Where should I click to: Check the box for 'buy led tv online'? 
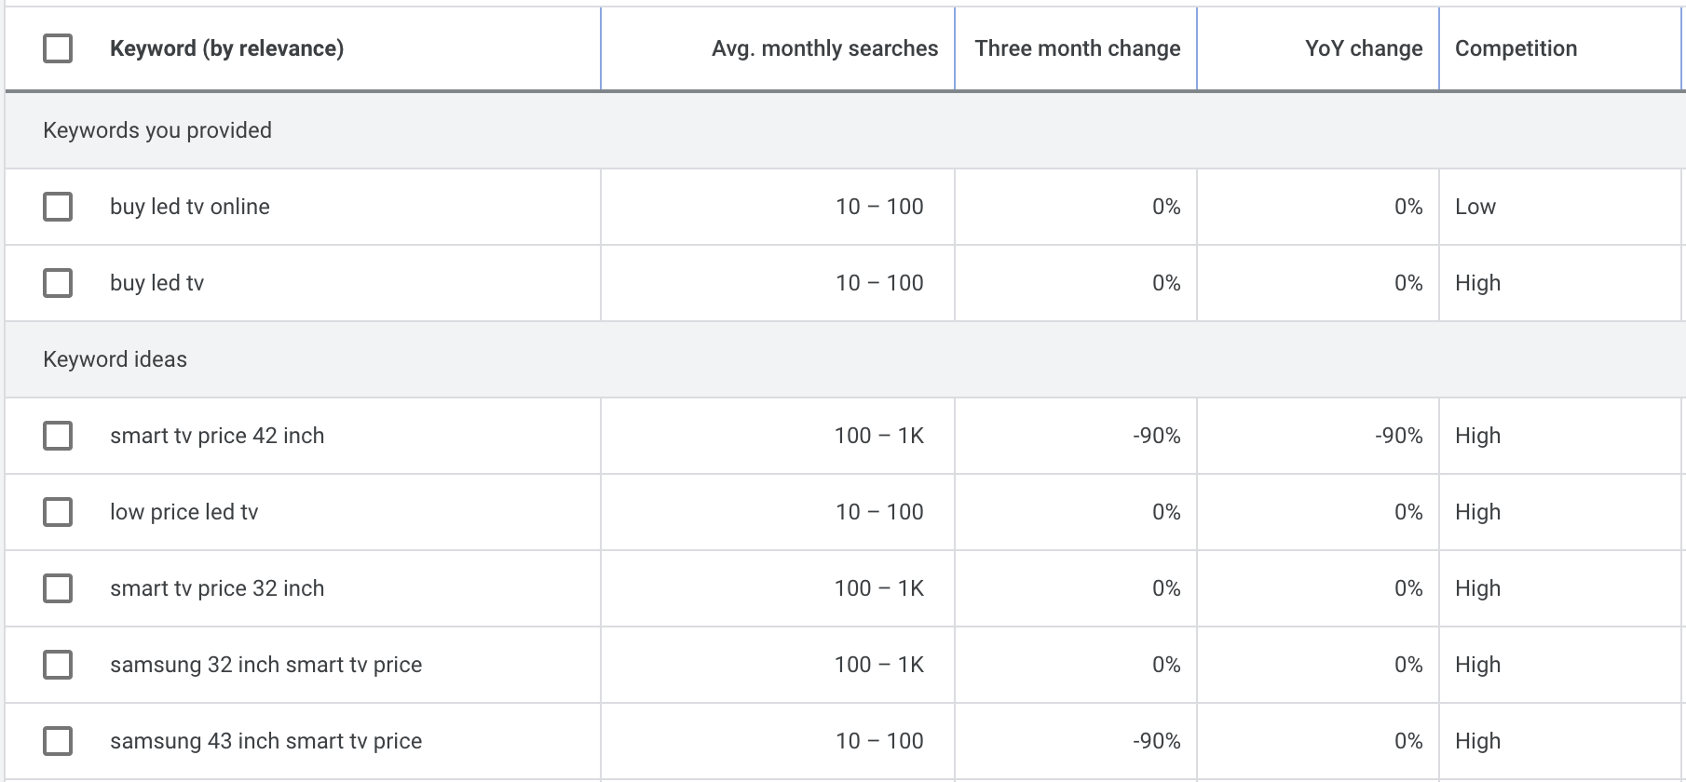[x=58, y=207]
